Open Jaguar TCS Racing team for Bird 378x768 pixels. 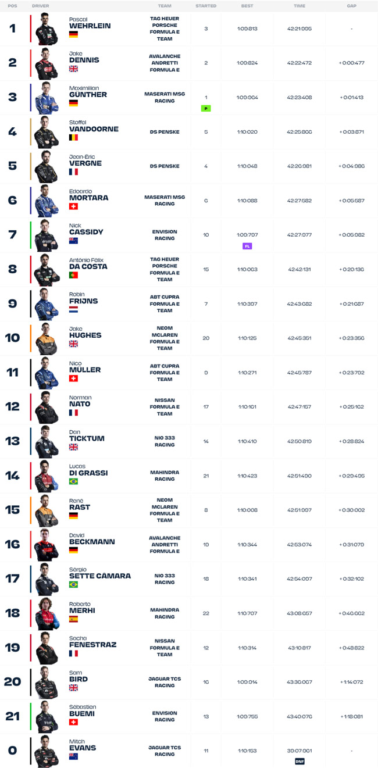[x=165, y=682]
